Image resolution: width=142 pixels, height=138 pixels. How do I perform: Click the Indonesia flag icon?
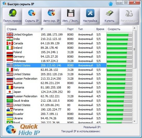pos(10,61)
